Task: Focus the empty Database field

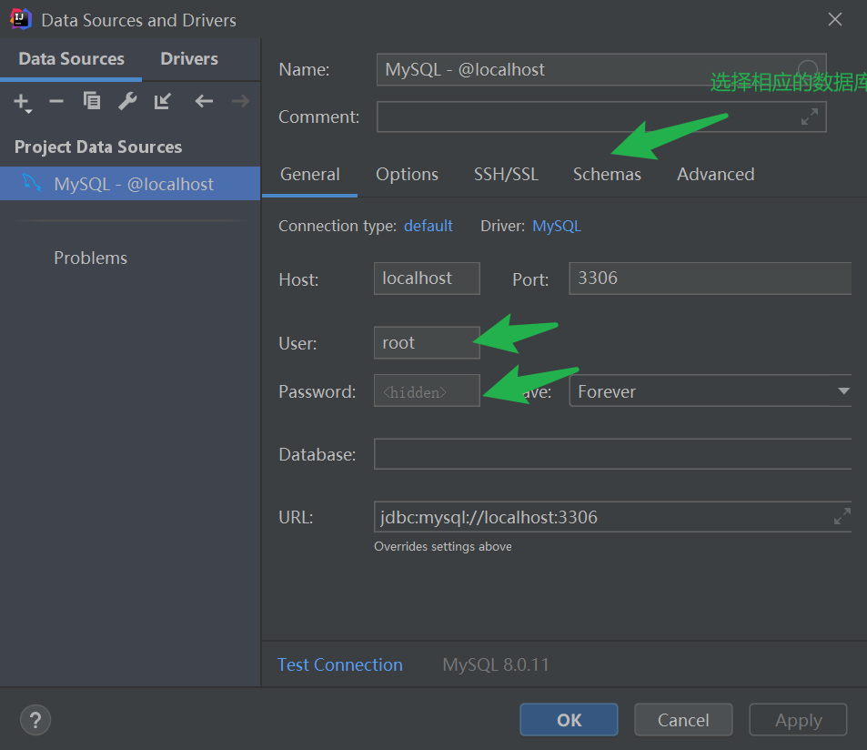Action: coord(612,453)
